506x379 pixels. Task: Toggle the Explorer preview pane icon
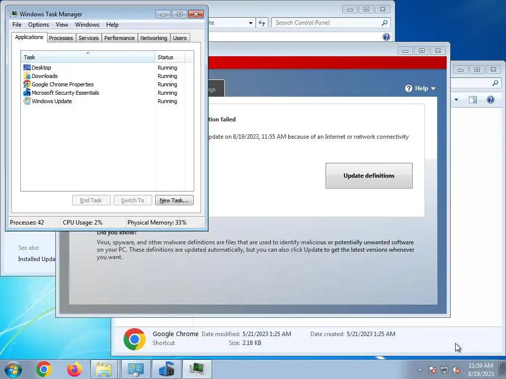pyautogui.click(x=473, y=100)
